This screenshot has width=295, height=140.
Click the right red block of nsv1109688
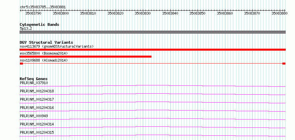284,64
